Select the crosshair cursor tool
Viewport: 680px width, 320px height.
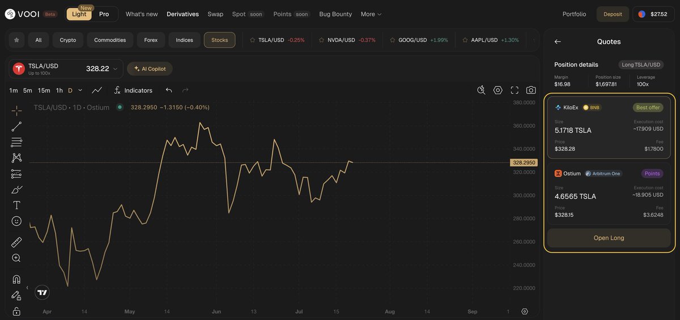point(16,111)
